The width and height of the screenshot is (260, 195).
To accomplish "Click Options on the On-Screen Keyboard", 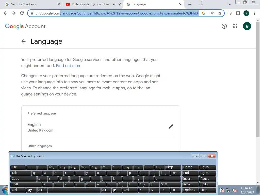I will click(x=190, y=190).
